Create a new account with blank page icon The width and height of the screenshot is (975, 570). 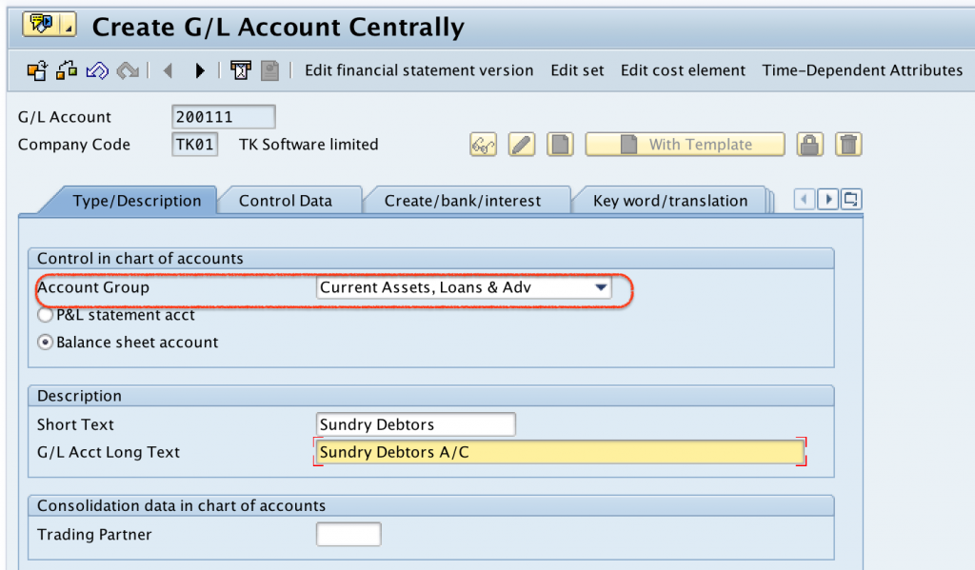(560, 145)
